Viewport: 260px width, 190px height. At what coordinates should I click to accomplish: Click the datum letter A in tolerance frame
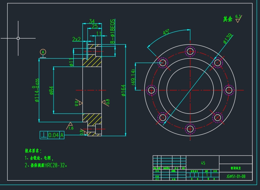[62, 135]
